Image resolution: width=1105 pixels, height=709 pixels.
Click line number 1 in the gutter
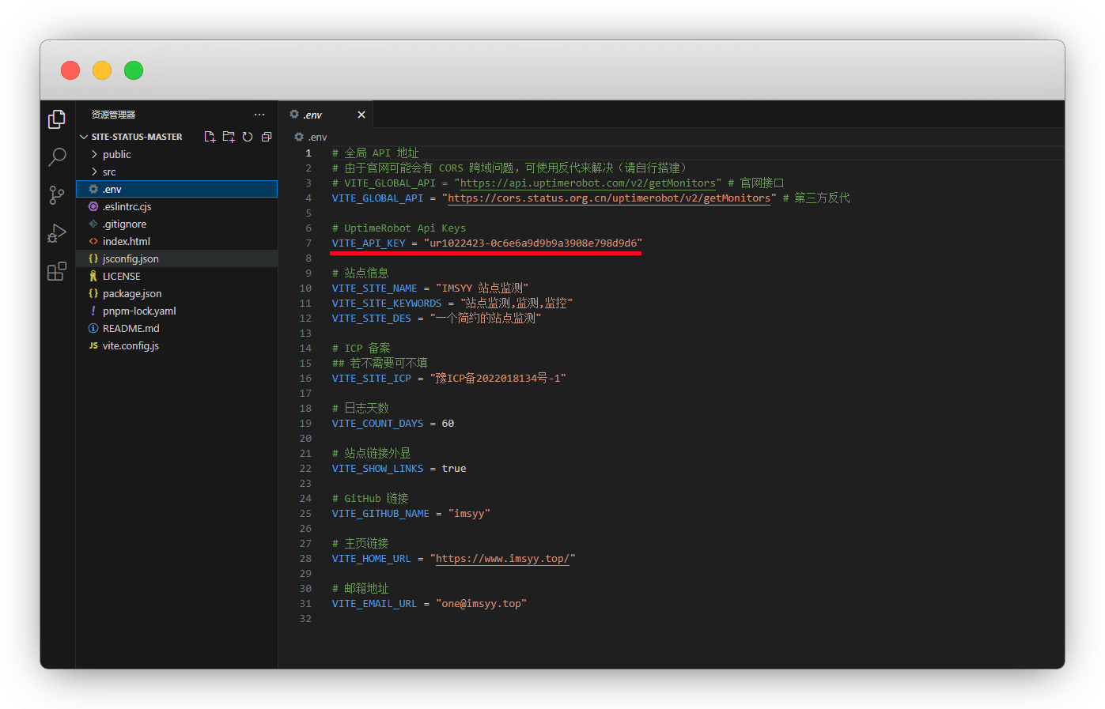[x=308, y=153]
